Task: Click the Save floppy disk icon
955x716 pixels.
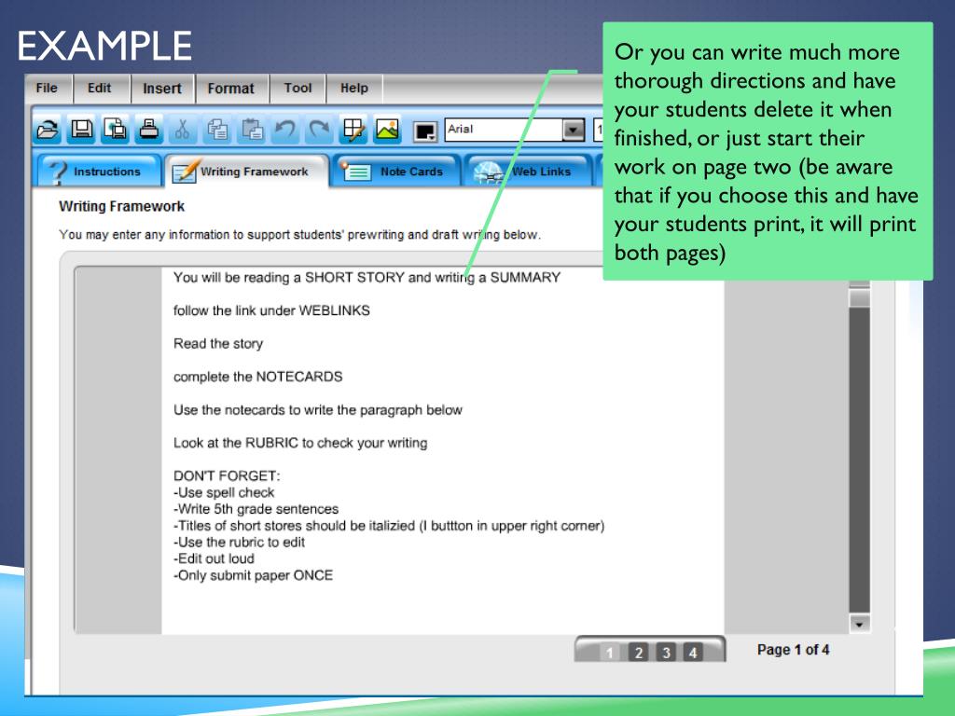Action: (x=82, y=129)
